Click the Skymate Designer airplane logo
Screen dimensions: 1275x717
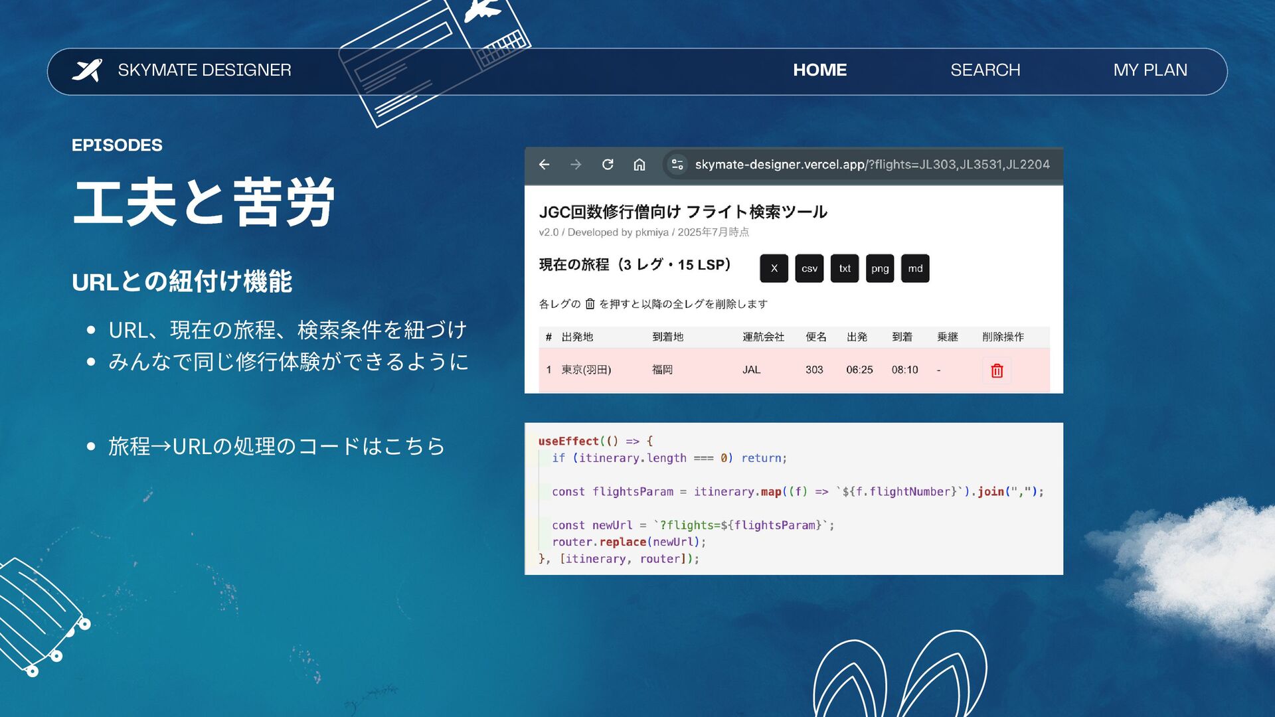tap(87, 70)
